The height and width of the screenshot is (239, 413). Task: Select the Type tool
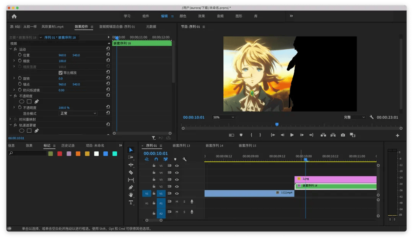point(131,202)
